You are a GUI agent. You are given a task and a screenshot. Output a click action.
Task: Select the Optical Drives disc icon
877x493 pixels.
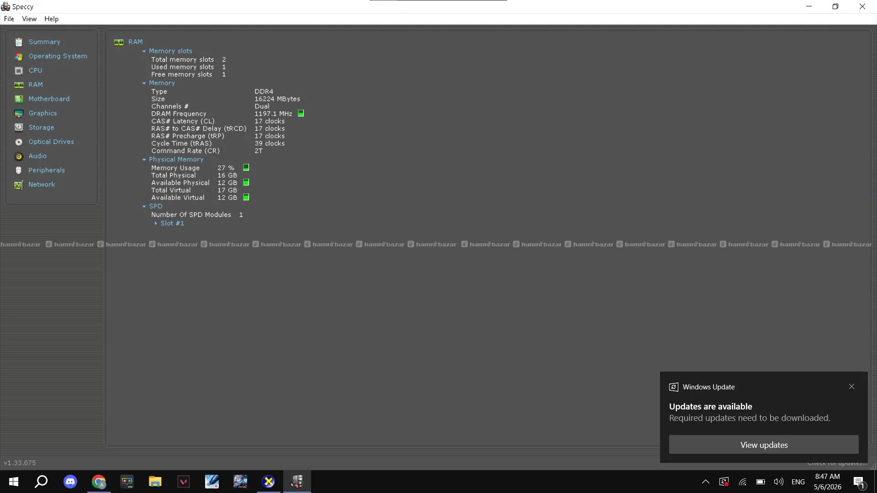[19, 142]
